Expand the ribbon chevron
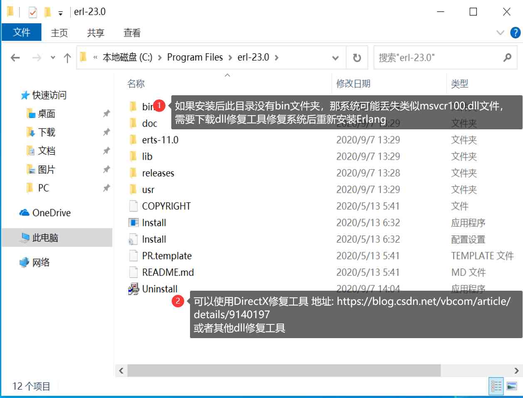Viewport: 523px width, 398px height. tap(500, 33)
